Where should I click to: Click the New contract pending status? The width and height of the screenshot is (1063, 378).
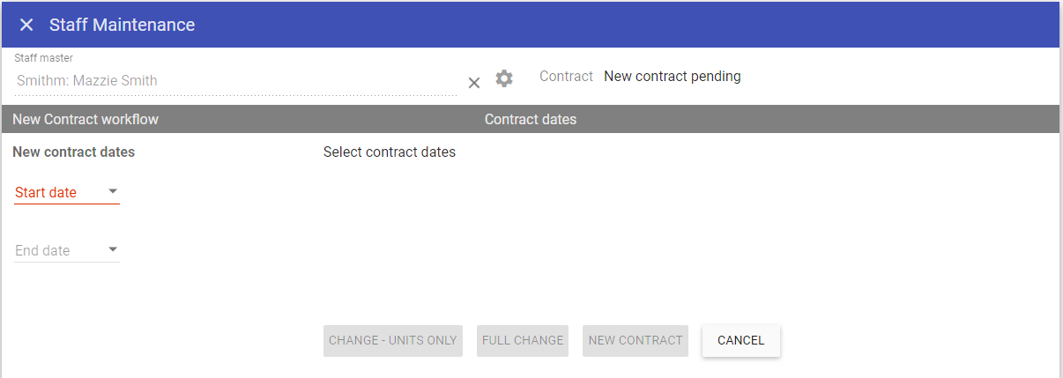[x=672, y=77]
